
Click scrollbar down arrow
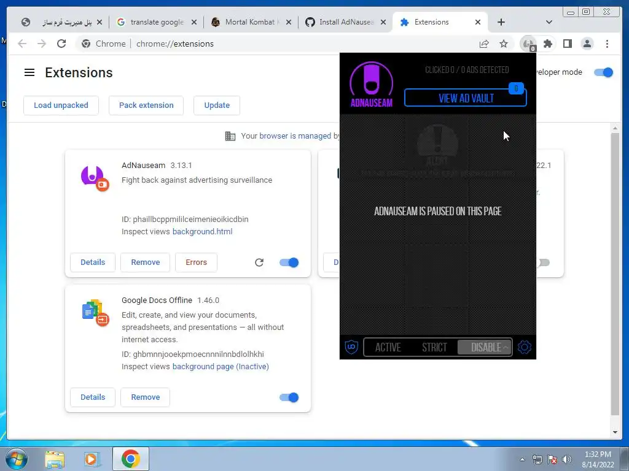click(615, 432)
